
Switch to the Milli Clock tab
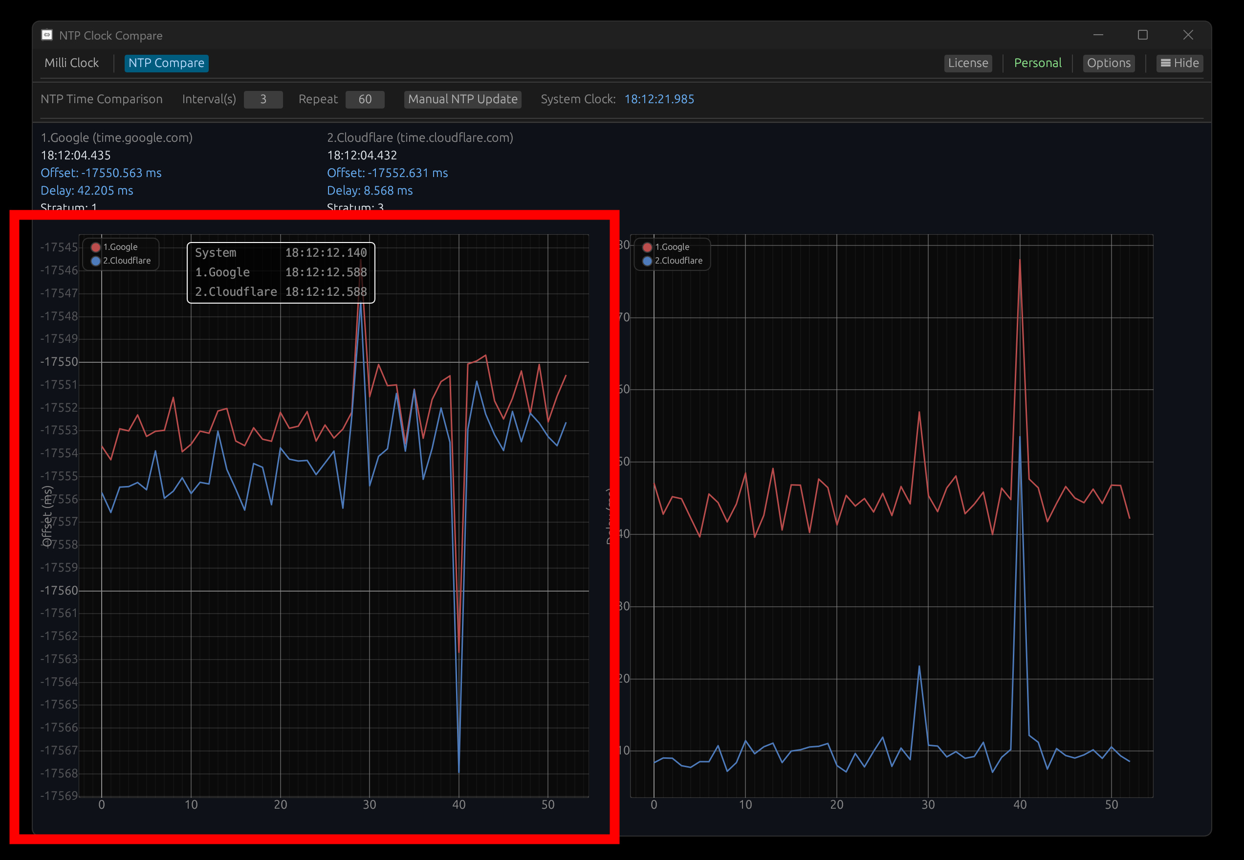click(x=72, y=63)
